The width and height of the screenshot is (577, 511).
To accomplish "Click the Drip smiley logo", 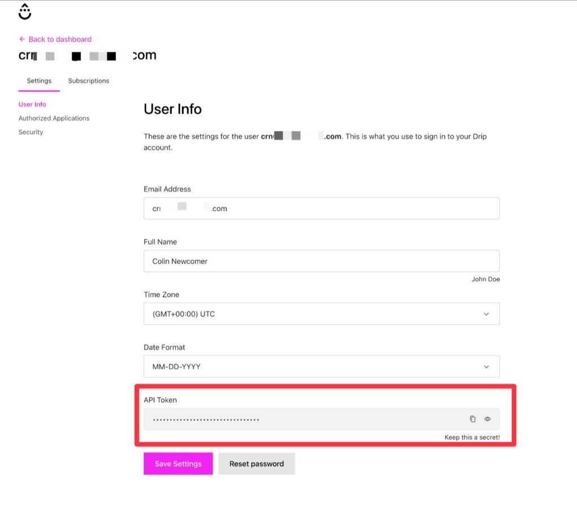I will [x=25, y=11].
